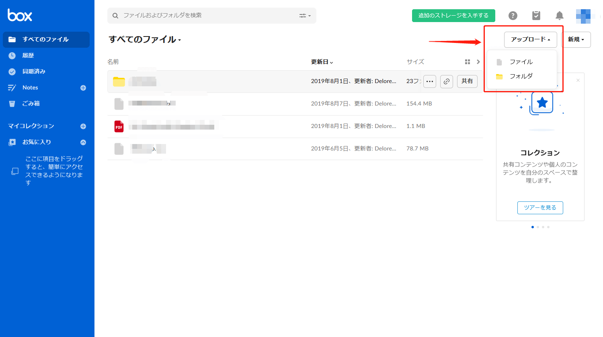Click ツアーを見る button

pos(540,208)
